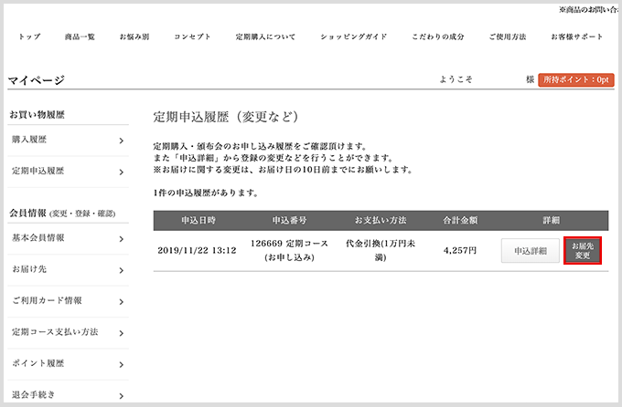Click the 合計金額 column header
The width and height of the screenshot is (622, 407).
[460, 221]
